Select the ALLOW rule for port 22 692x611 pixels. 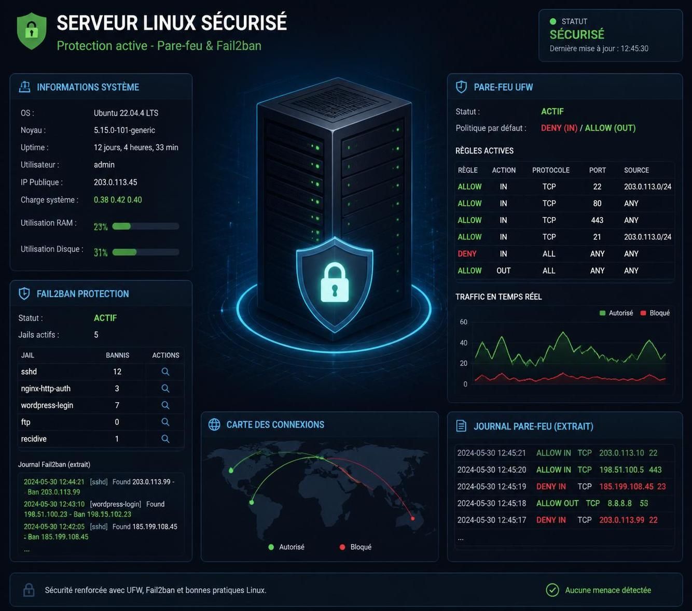coord(565,187)
